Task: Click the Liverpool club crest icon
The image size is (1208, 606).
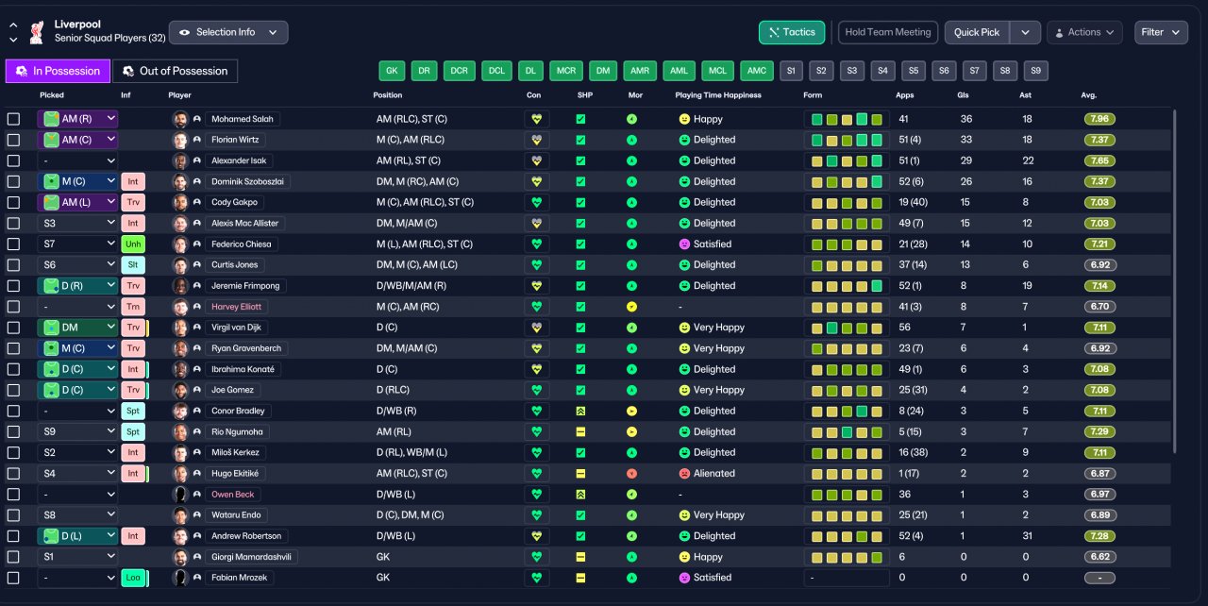Action: (37, 31)
